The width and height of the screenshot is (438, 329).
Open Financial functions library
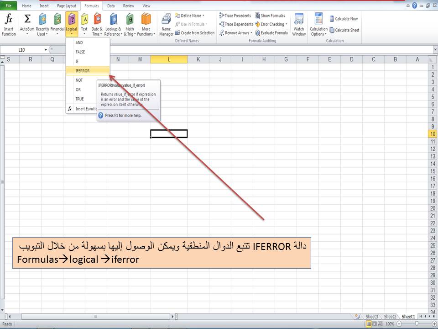[57, 25]
